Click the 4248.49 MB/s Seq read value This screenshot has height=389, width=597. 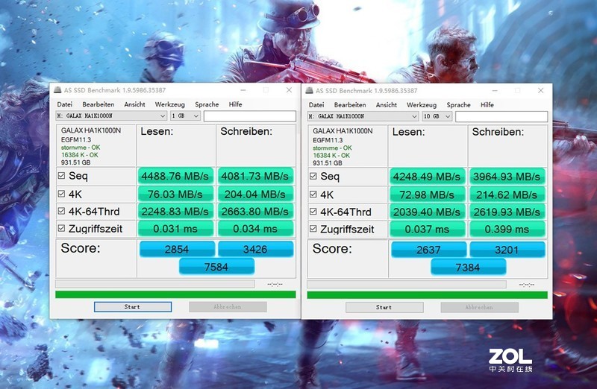coord(427,177)
